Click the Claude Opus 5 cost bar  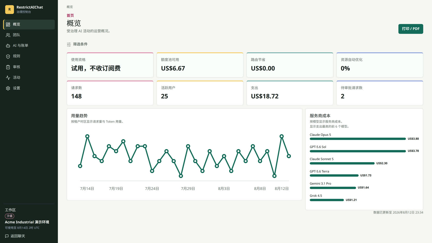tap(358, 139)
